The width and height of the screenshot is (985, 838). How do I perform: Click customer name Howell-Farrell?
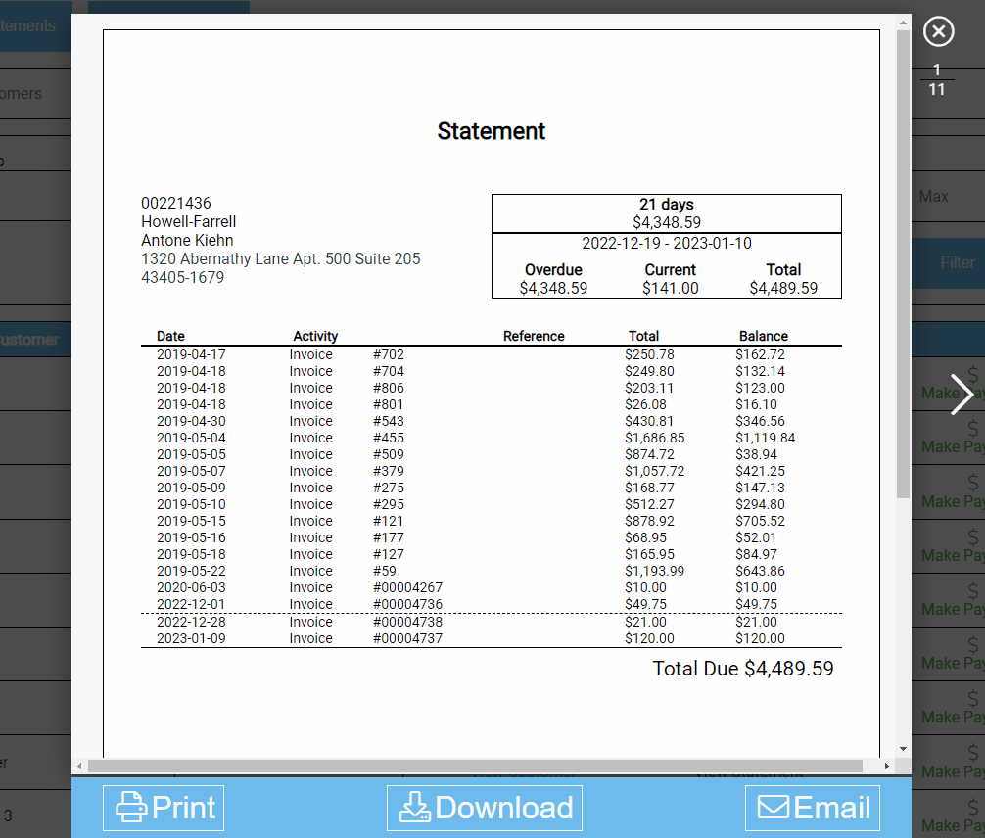(x=188, y=222)
